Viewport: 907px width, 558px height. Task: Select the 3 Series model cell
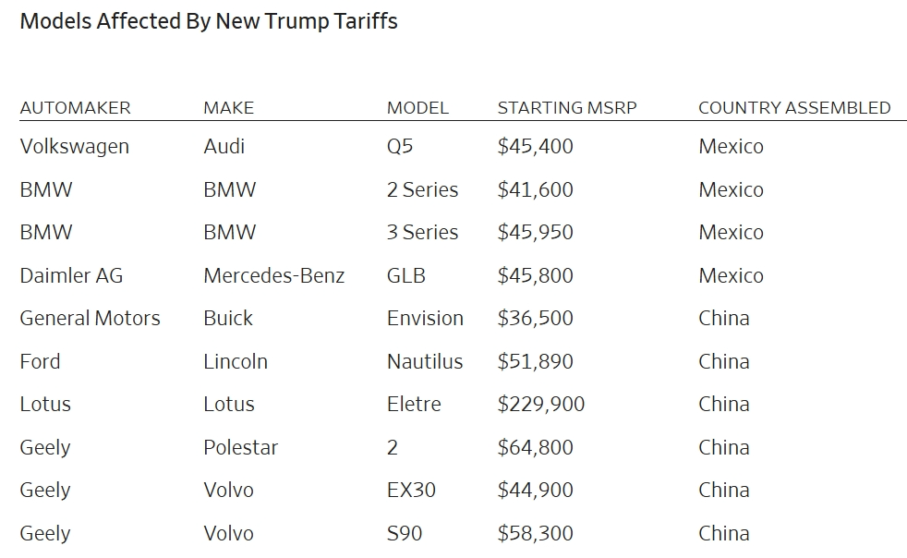(x=422, y=232)
